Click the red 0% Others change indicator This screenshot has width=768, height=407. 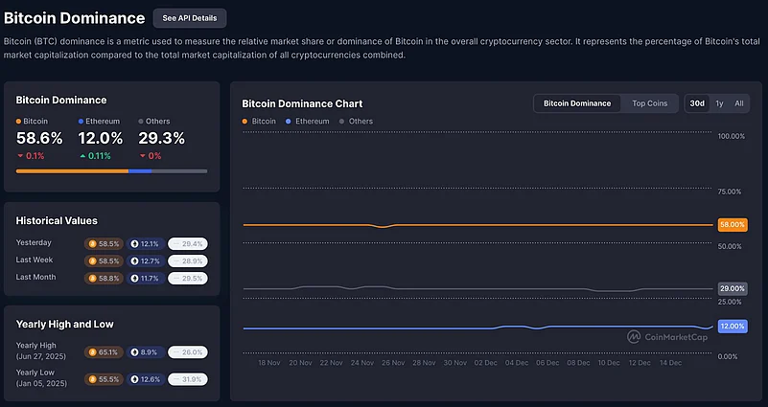(151, 156)
